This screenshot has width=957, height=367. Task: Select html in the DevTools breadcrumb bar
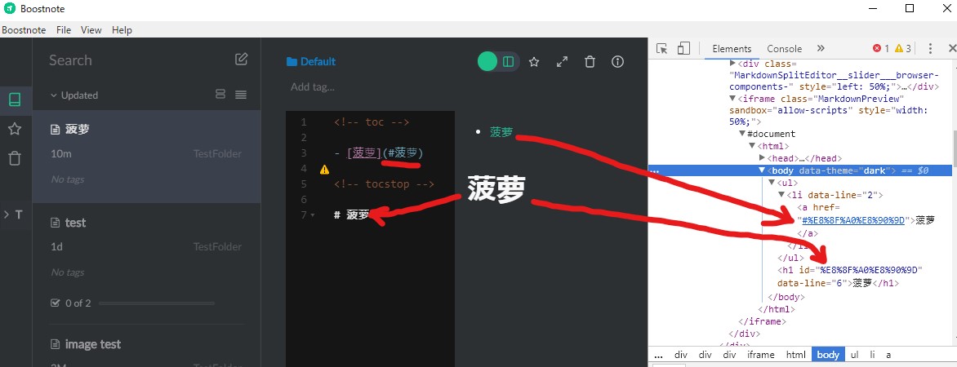pyautogui.click(x=796, y=355)
